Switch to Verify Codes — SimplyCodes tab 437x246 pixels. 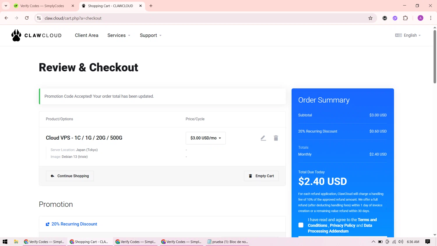[43, 6]
